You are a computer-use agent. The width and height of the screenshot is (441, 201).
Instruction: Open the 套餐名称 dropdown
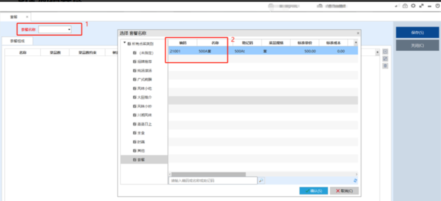click(x=69, y=29)
